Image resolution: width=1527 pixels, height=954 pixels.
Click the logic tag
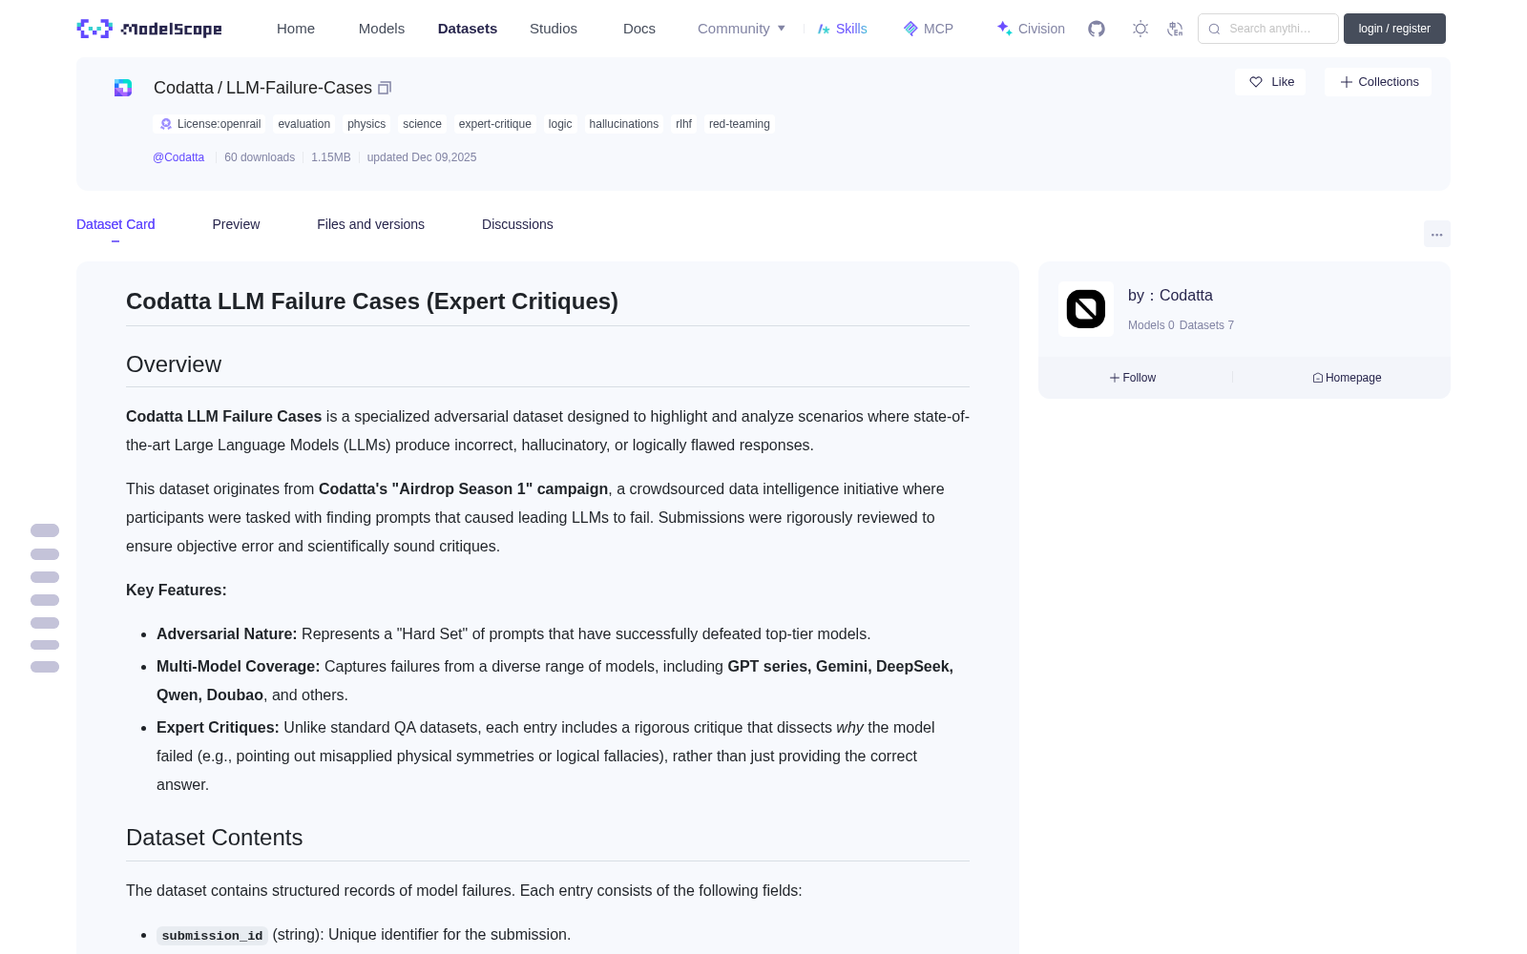[x=560, y=124]
